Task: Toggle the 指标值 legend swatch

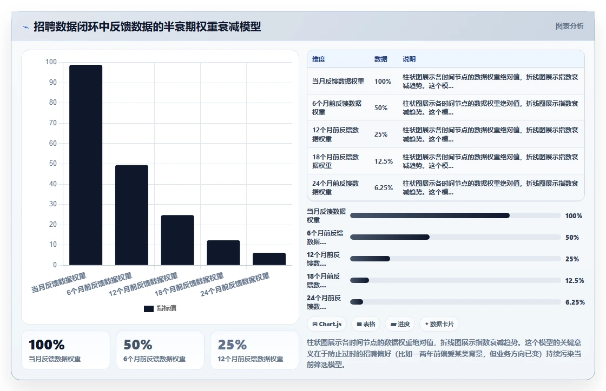Action: point(149,308)
